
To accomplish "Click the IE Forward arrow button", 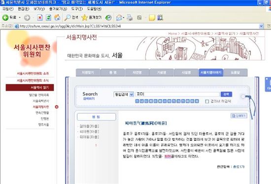I will [x=27, y=18].
